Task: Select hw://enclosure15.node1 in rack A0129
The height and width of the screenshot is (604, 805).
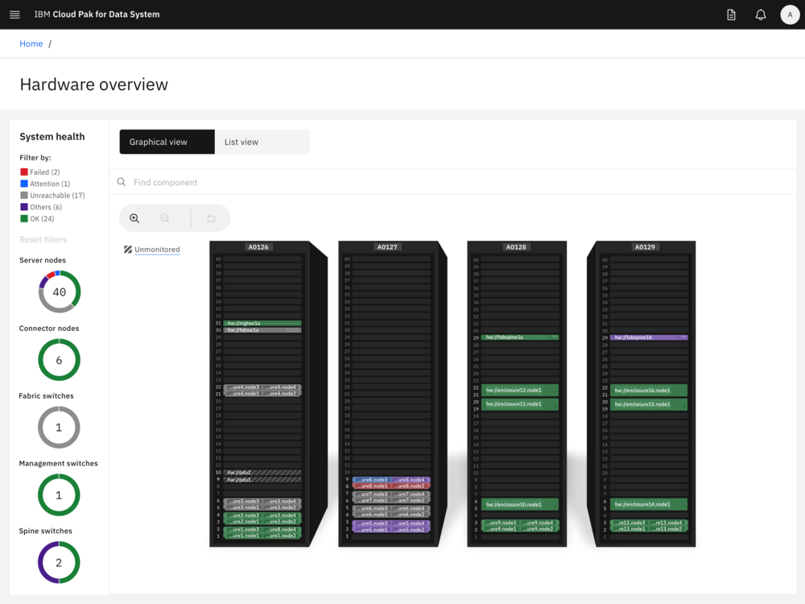Action: (x=649, y=404)
